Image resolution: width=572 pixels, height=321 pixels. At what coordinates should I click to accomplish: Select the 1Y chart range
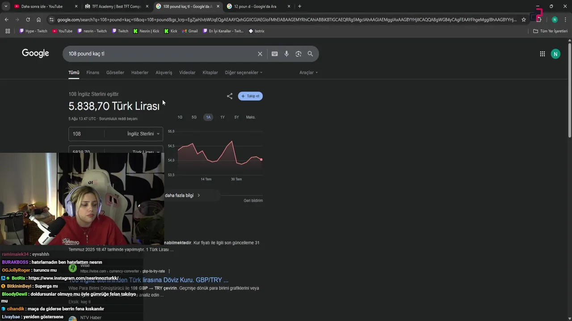click(x=223, y=117)
